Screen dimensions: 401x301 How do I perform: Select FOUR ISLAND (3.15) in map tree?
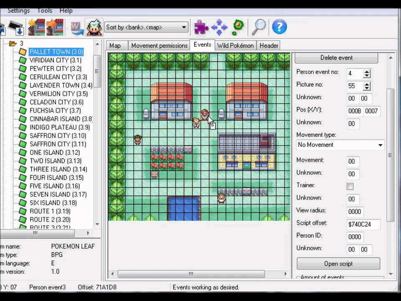56,178
